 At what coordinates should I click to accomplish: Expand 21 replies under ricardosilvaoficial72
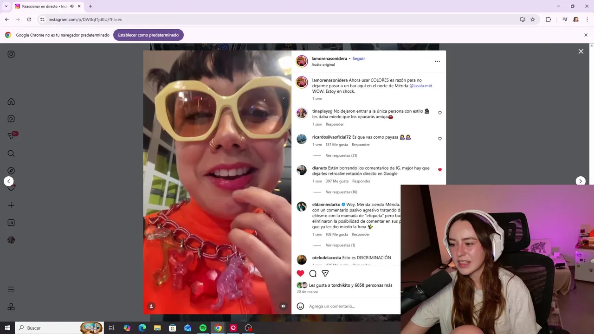342,155
